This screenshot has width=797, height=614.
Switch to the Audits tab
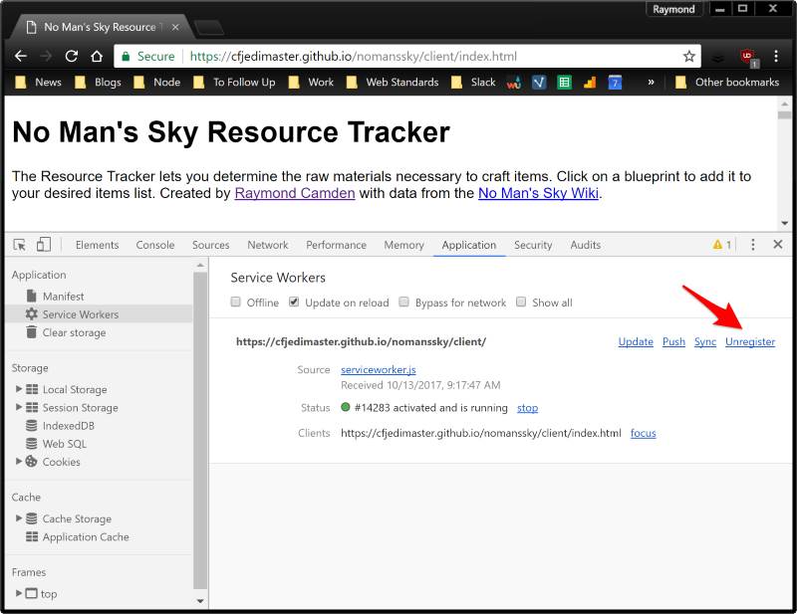[x=586, y=245]
